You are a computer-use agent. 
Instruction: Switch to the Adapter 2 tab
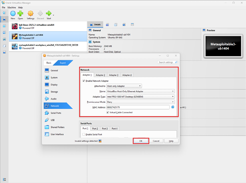coord(101,75)
